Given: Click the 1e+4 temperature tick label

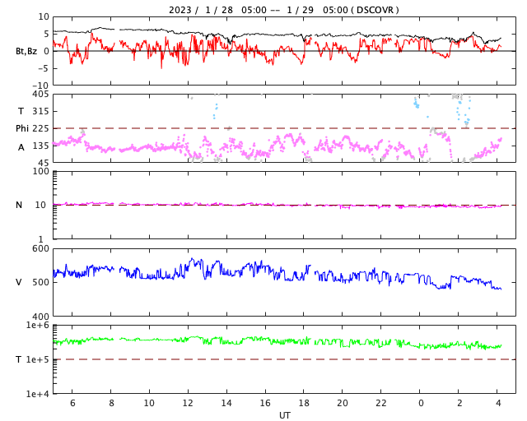Looking at the screenshot, I should [x=38, y=394].
